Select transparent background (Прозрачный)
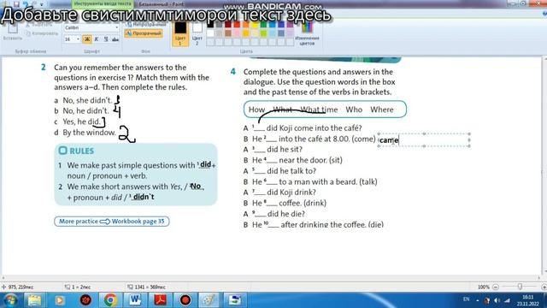 tap(144, 33)
